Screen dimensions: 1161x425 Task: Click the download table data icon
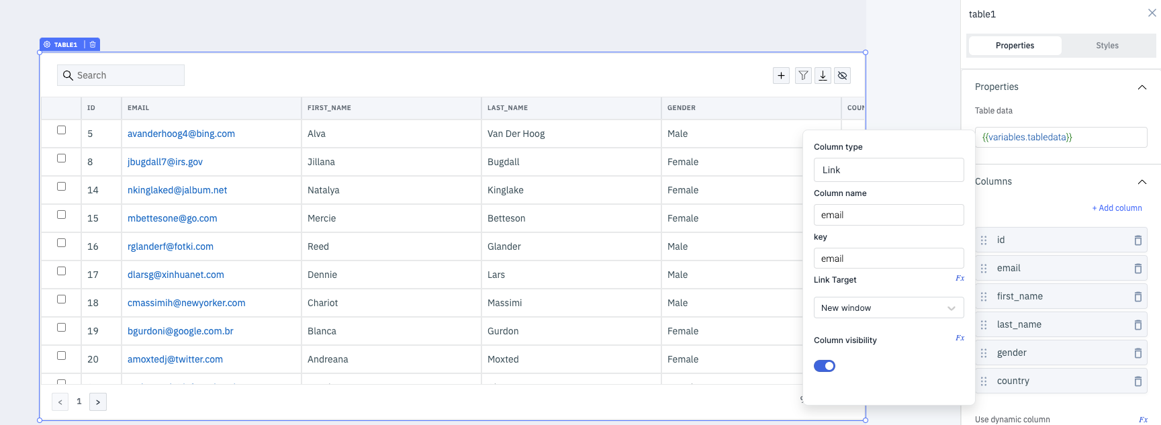coord(823,76)
